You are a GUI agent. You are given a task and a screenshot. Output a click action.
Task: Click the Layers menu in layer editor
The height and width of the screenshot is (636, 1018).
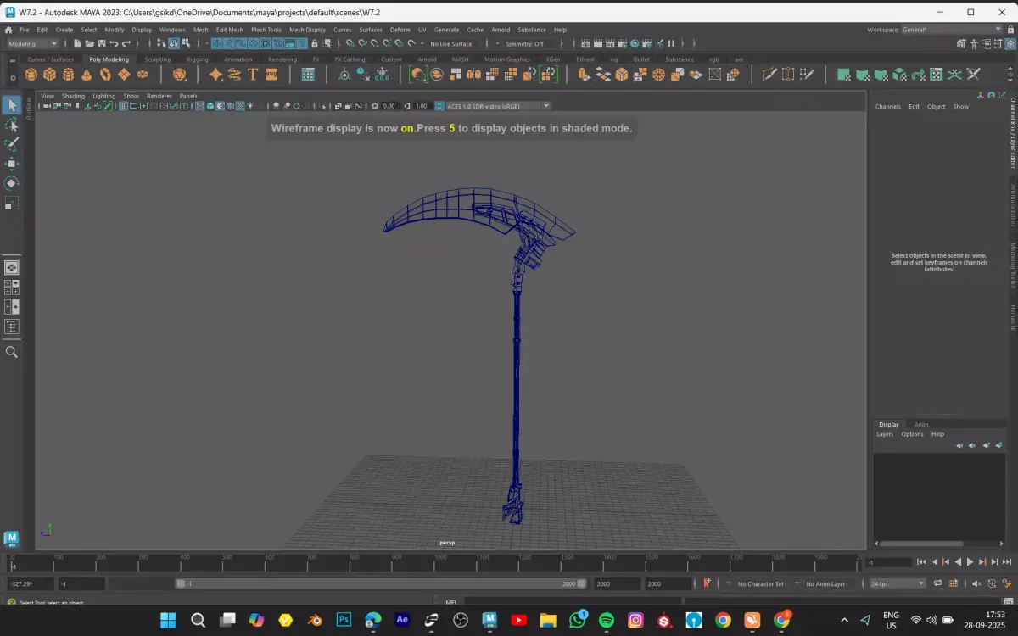click(x=885, y=434)
